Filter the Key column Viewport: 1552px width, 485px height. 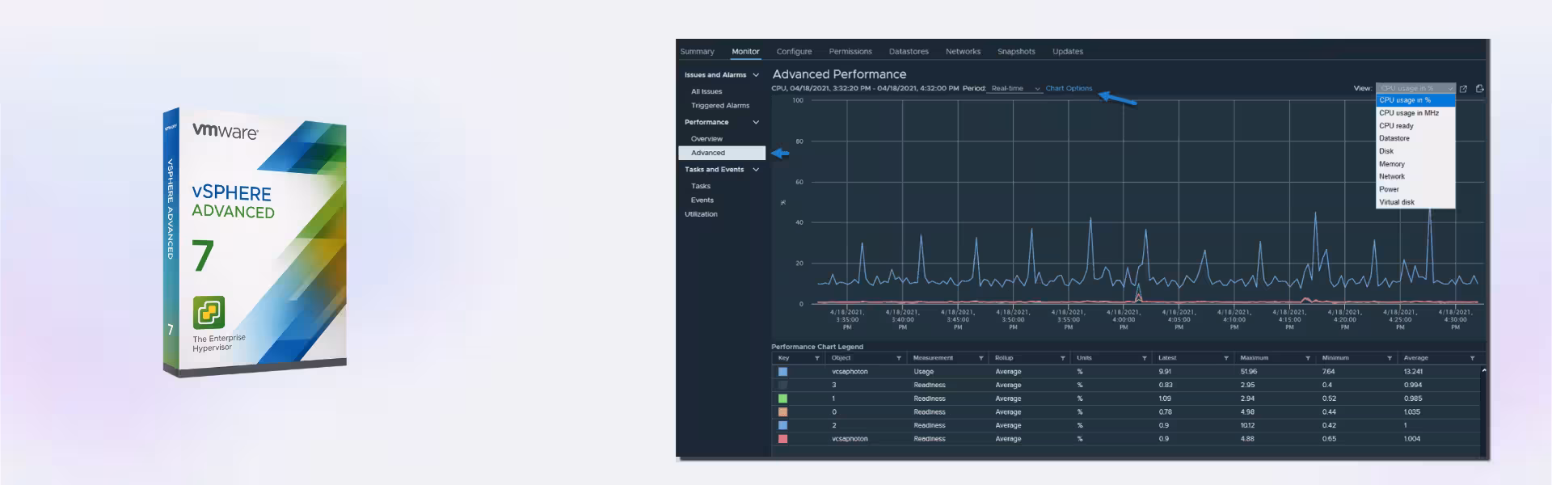click(816, 358)
